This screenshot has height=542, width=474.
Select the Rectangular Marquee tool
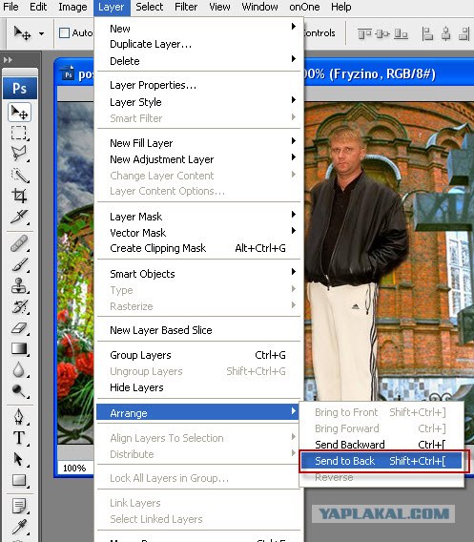19,133
